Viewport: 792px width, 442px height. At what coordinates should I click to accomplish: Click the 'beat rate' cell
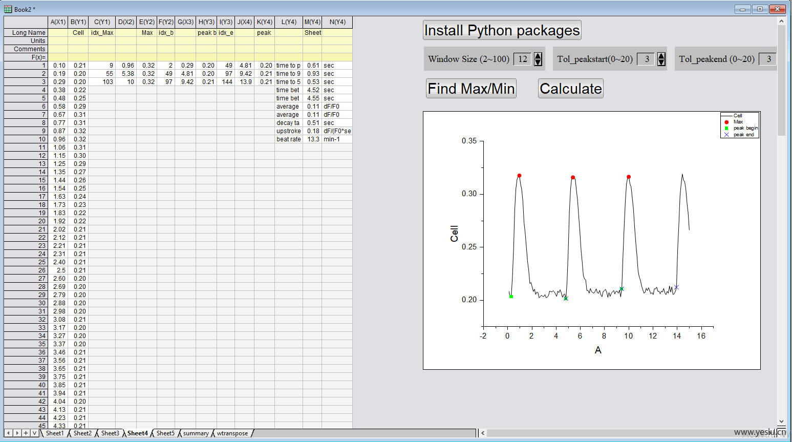click(289, 139)
